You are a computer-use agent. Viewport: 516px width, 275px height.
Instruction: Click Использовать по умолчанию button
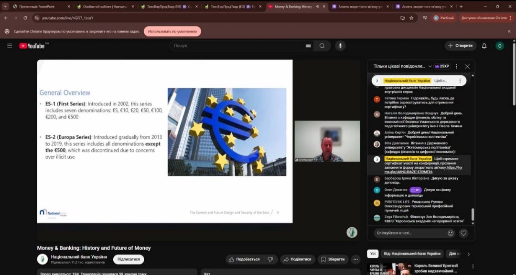click(172, 31)
